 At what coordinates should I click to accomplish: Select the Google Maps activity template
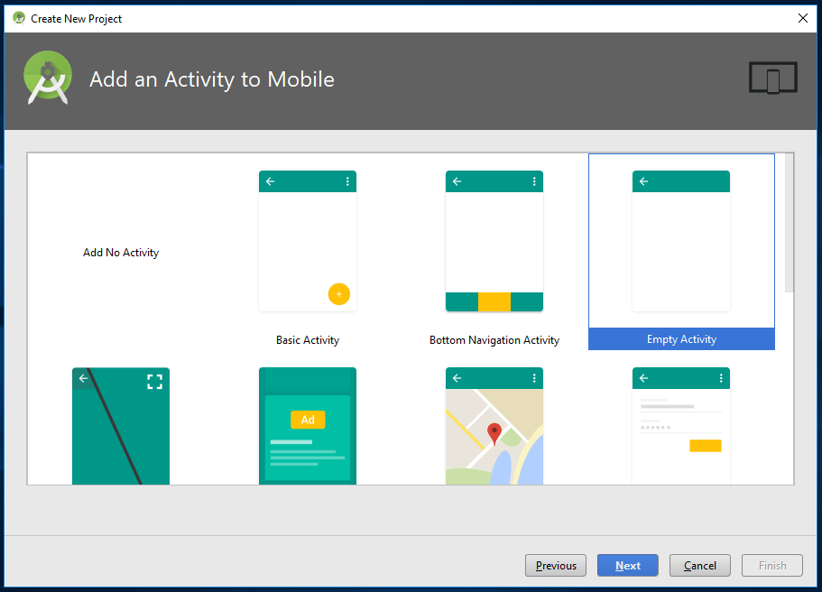[x=494, y=426]
